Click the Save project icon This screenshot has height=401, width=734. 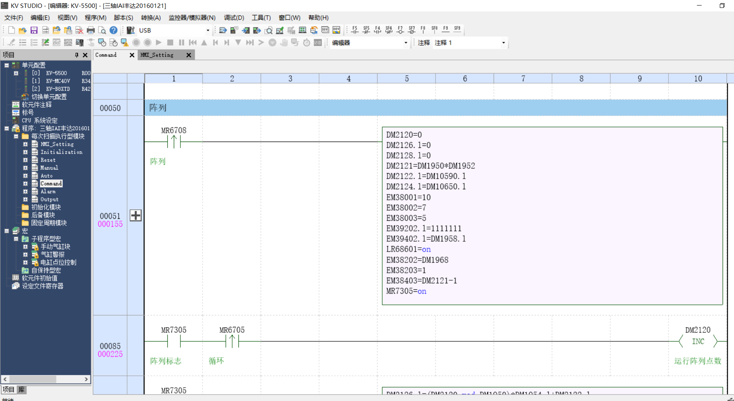[34, 30]
